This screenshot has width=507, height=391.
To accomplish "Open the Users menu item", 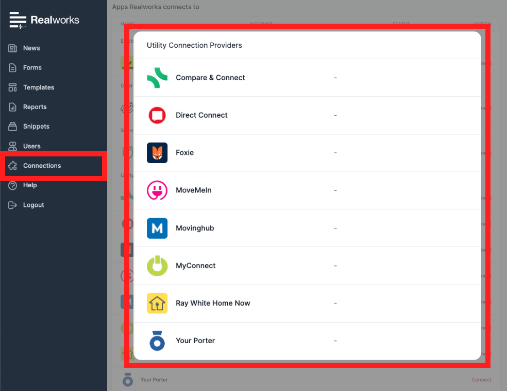I will [x=32, y=146].
